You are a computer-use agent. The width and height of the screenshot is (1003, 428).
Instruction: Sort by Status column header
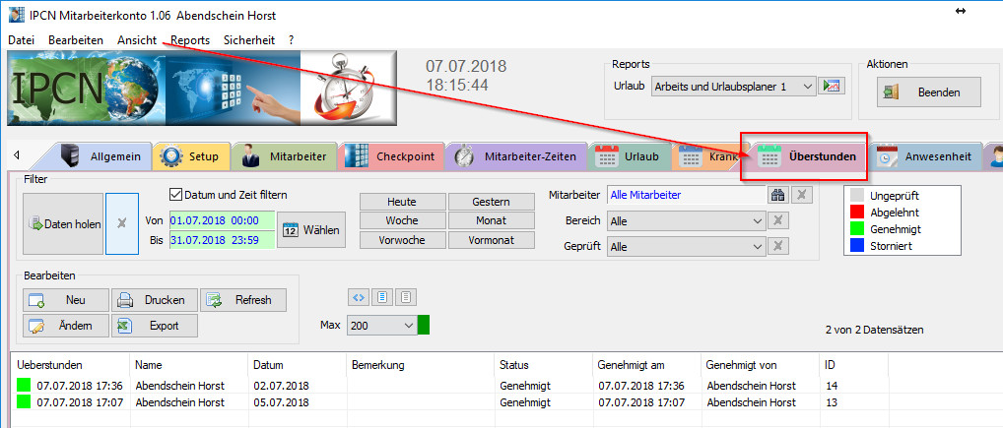point(544,365)
